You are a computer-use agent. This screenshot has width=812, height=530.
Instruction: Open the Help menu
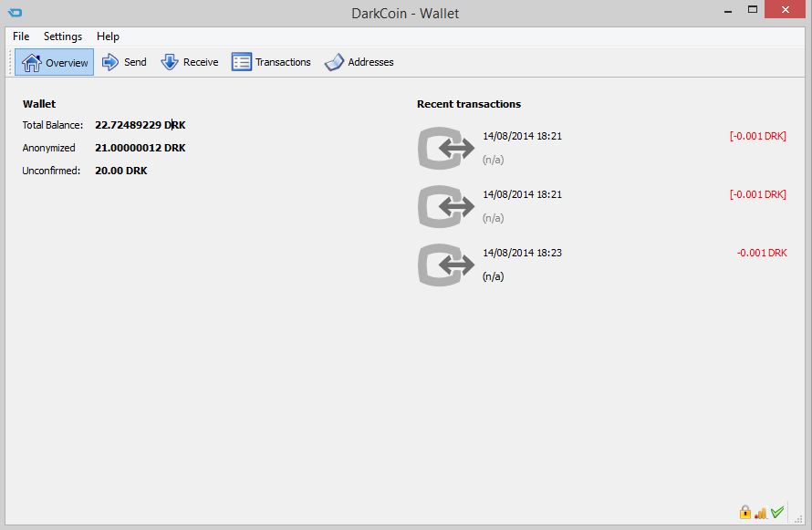pyautogui.click(x=108, y=36)
